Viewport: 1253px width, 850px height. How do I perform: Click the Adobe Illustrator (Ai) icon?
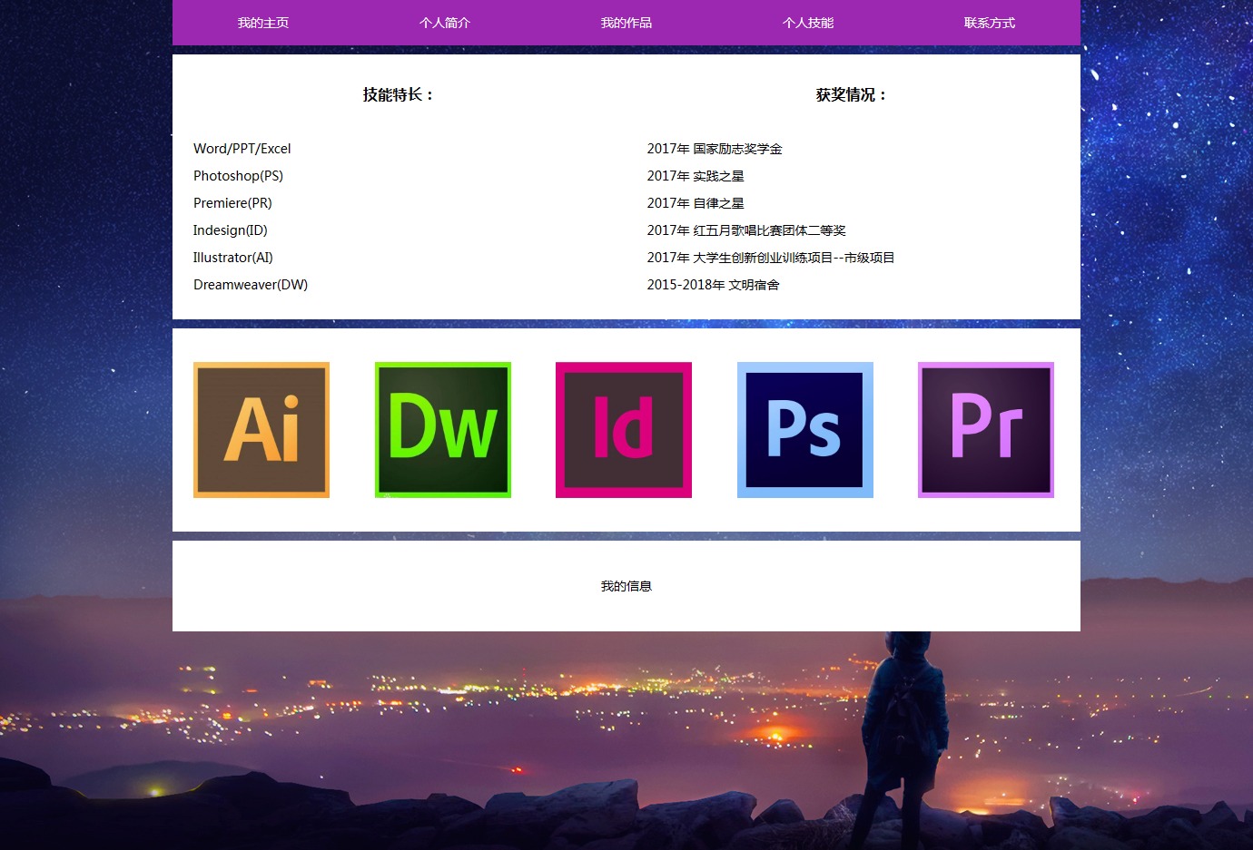click(261, 430)
